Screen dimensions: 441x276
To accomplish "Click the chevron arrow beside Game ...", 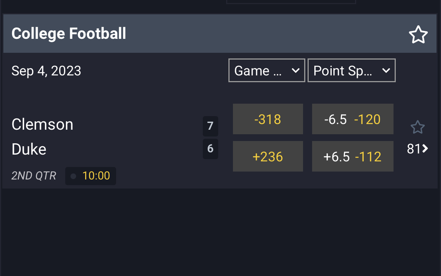I will coord(296,71).
